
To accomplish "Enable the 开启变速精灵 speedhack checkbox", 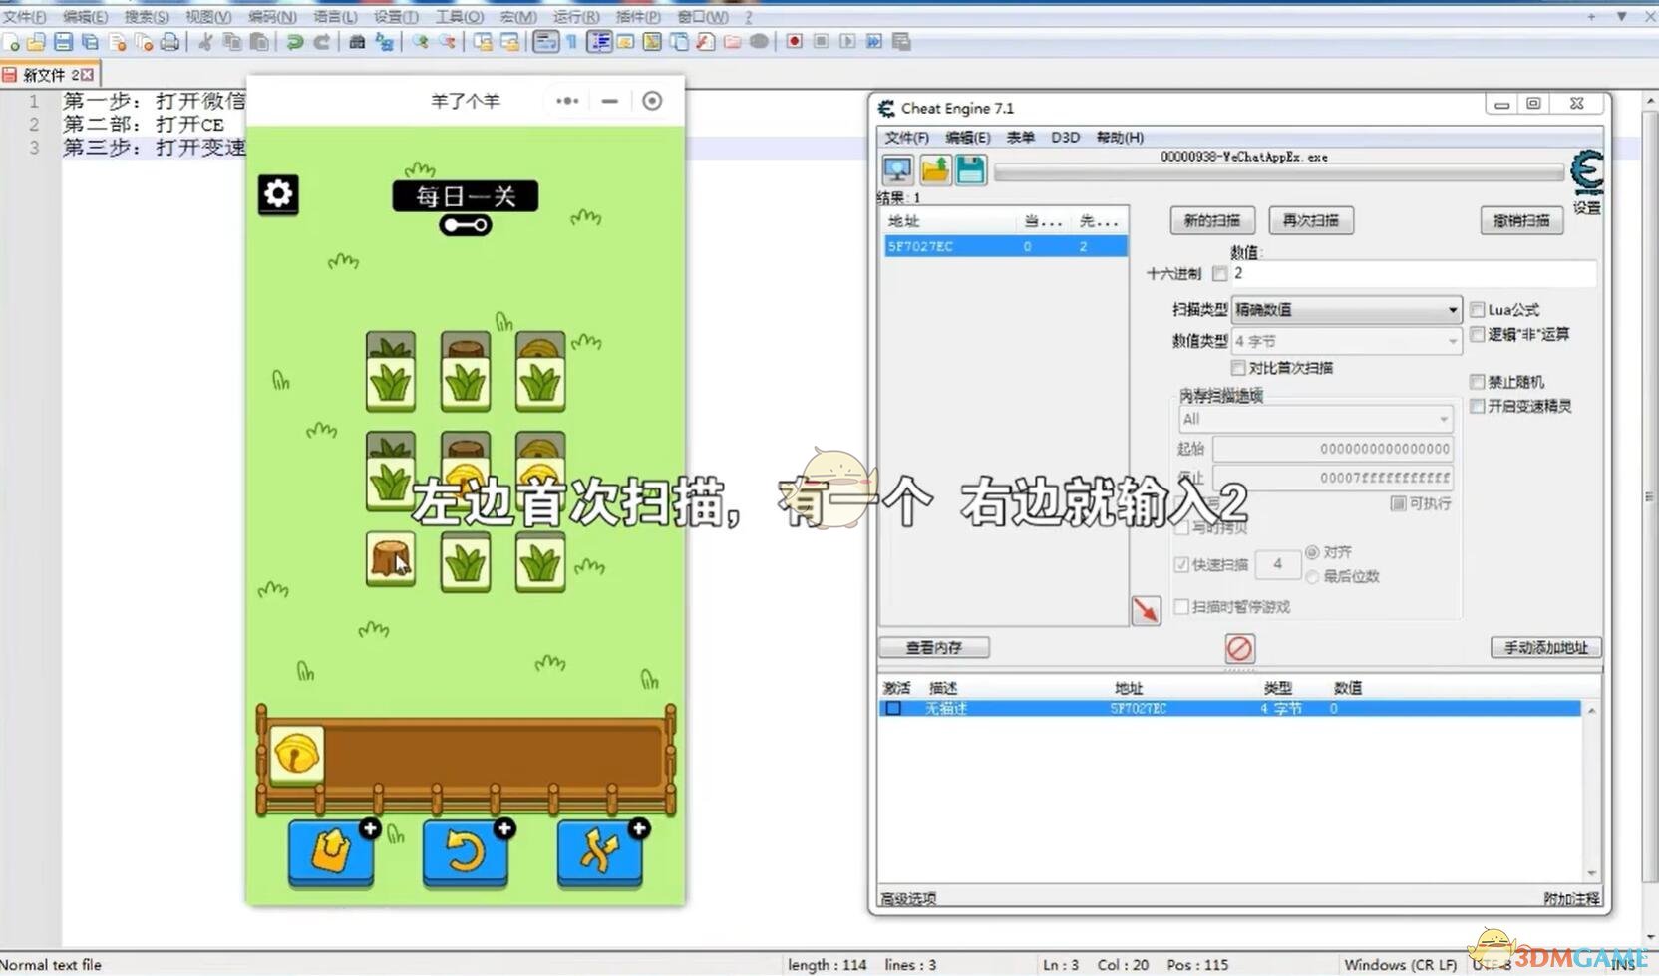I will [1478, 406].
